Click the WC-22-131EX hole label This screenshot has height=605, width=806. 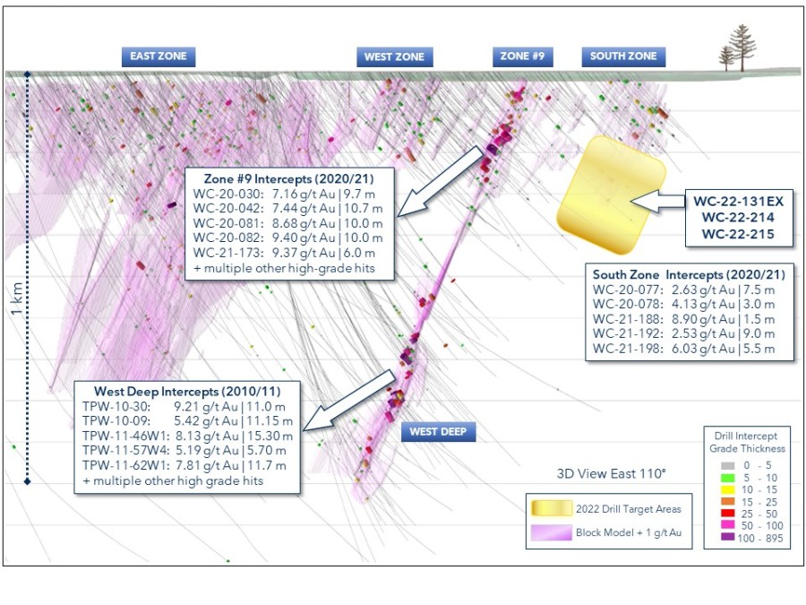pyautogui.click(x=739, y=201)
